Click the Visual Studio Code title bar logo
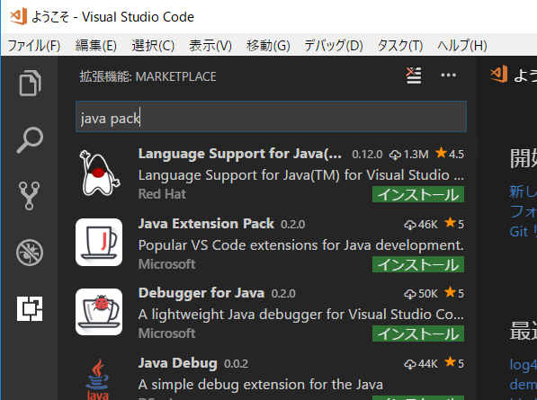 [18, 16]
